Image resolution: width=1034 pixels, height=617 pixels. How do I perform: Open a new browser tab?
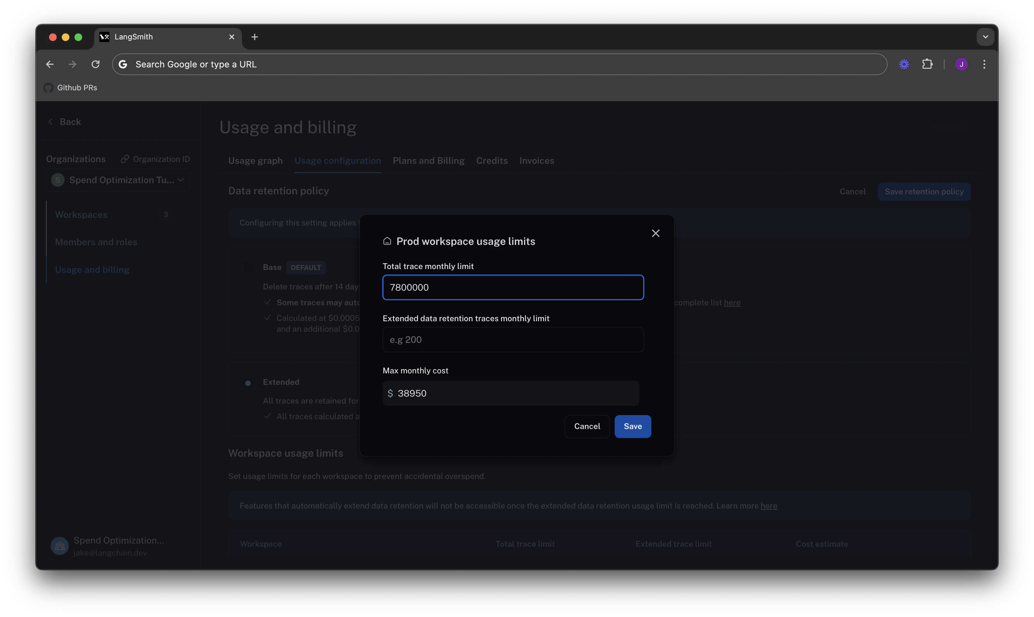click(255, 37)
